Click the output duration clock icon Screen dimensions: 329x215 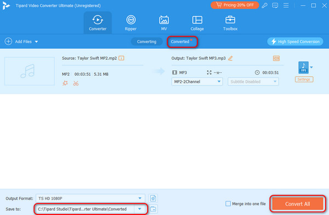coord(257,72)
